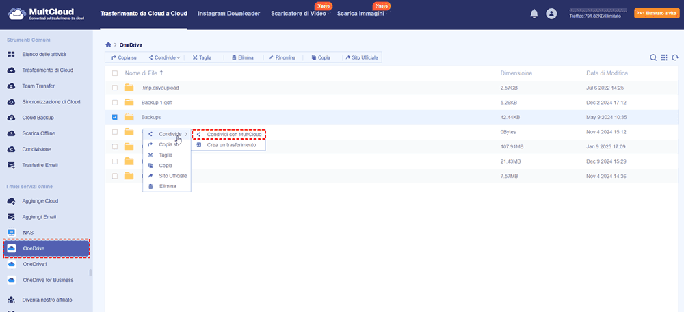Open Sincronizzazione di Cloud in sidebar
Viewport: 684px width, 312px height.
[x=51, y=102]
